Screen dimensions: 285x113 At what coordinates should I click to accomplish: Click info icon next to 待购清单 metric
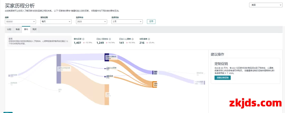click(x=149, y=39)
